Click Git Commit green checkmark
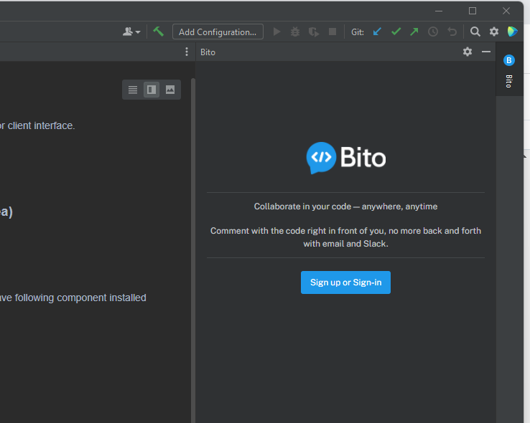This screenshot has height=423, width=530. pyautogui.click(x=396, y=32)
